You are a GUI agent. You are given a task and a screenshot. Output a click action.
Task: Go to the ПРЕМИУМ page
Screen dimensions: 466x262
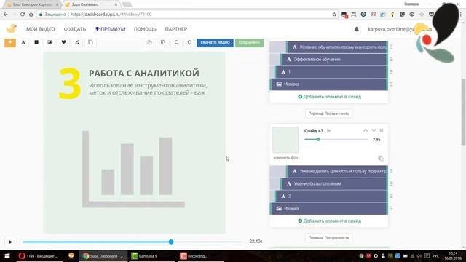[x=110, y=29]
